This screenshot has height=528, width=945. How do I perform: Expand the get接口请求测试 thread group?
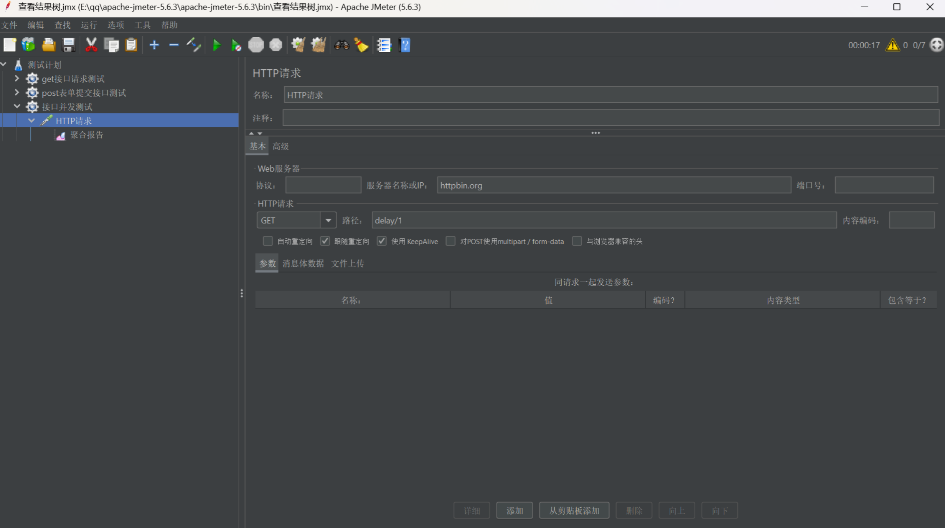pyautogui.click(x=17, y=79)
